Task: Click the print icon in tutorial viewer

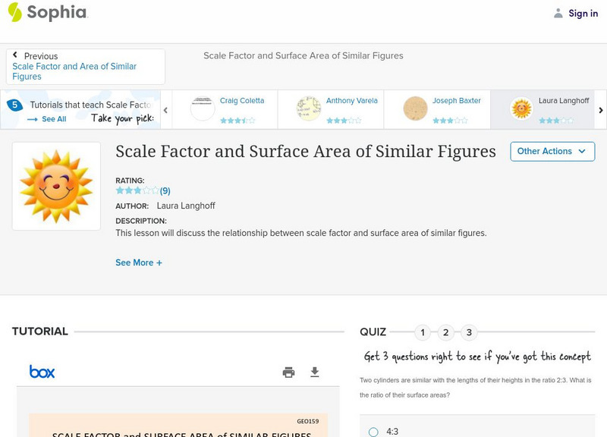Action: 288,372
